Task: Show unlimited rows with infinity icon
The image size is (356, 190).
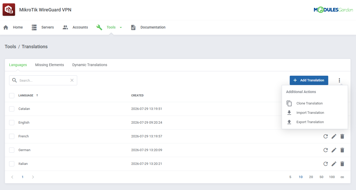Action: tap(342, 177)
